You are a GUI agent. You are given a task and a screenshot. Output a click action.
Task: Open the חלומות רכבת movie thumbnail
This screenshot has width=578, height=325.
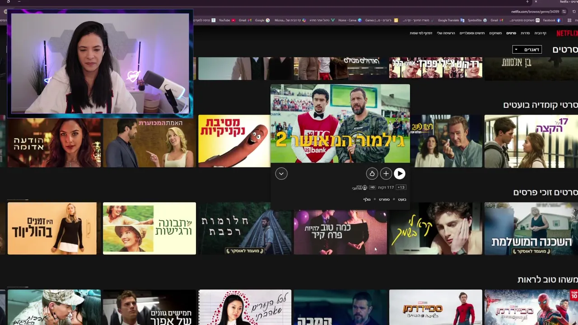click(x=245, y=228)
